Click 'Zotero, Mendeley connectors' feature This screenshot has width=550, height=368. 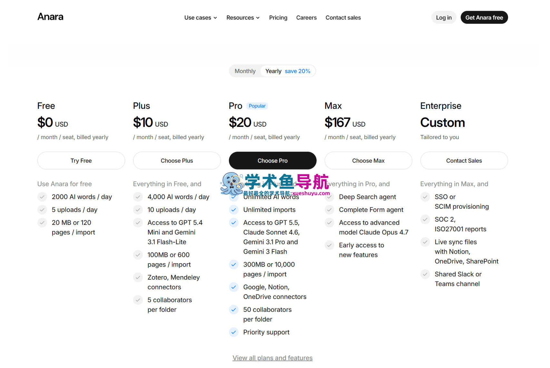click(x=174, y=282)
